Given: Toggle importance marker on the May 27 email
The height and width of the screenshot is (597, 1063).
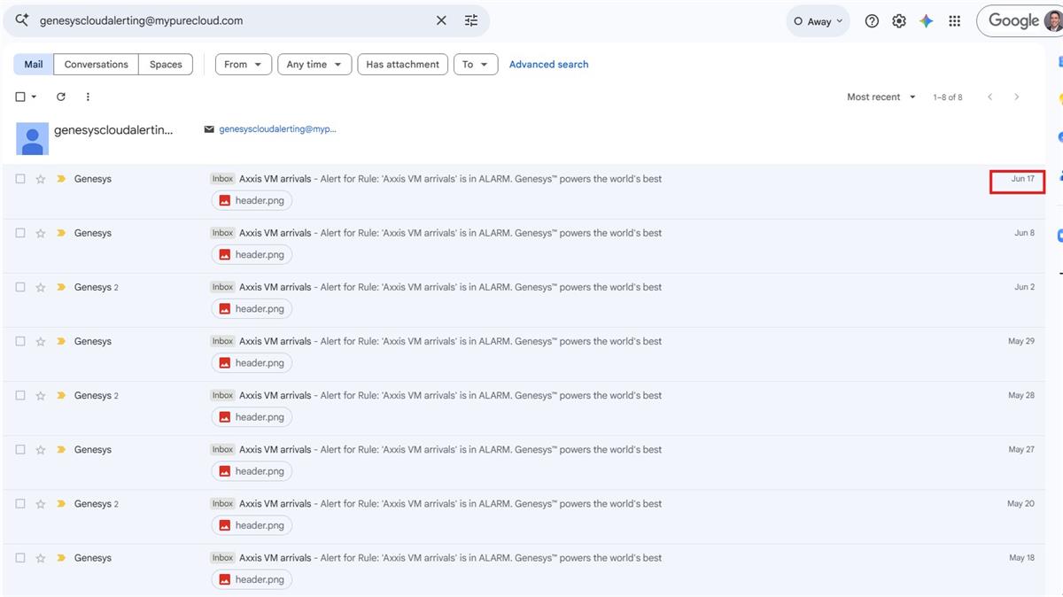Looking at the screenshot, I should pos(61,449).
